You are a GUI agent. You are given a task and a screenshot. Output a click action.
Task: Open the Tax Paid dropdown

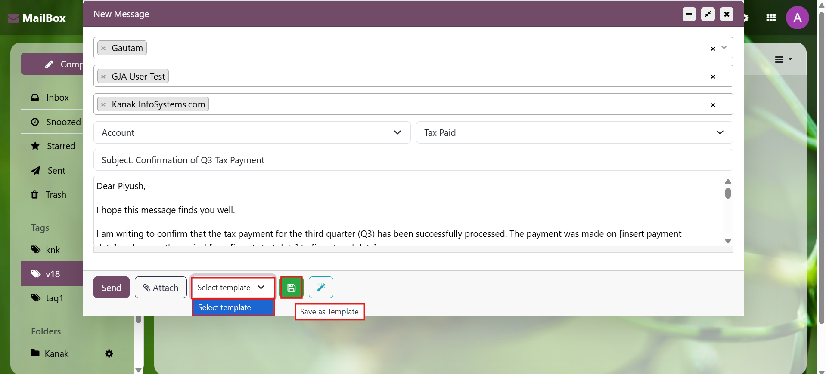[574, 133]
